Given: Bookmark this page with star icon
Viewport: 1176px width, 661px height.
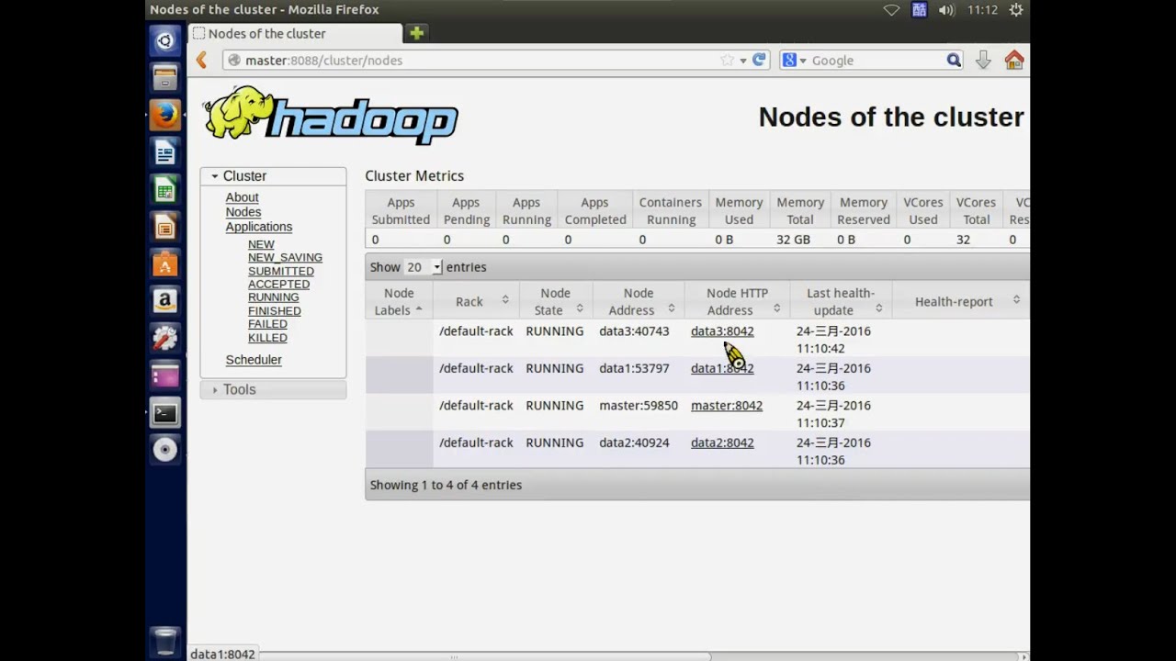Looking at the screenshot, I should (x=728, y=60).
